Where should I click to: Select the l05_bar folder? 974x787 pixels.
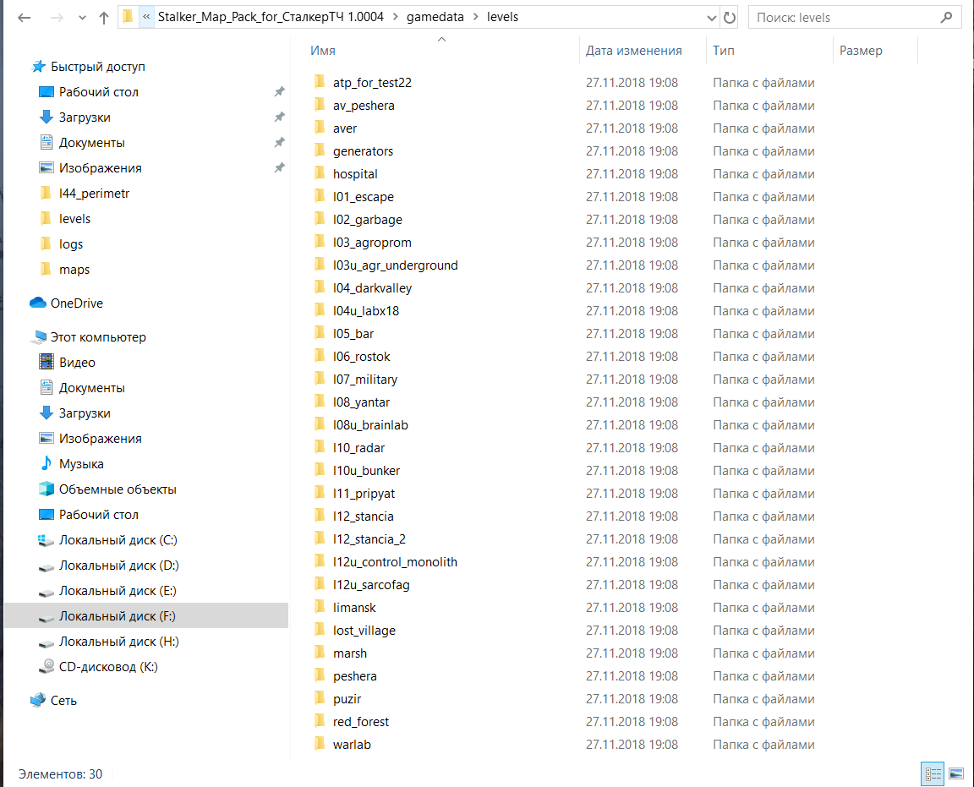pos(353,334)
